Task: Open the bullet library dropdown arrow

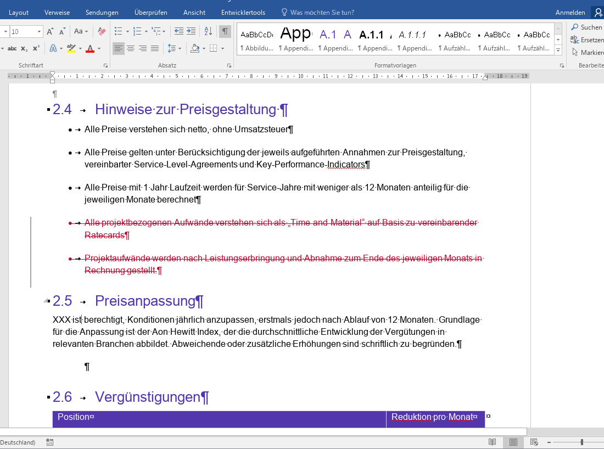Action: pos(127,32)
